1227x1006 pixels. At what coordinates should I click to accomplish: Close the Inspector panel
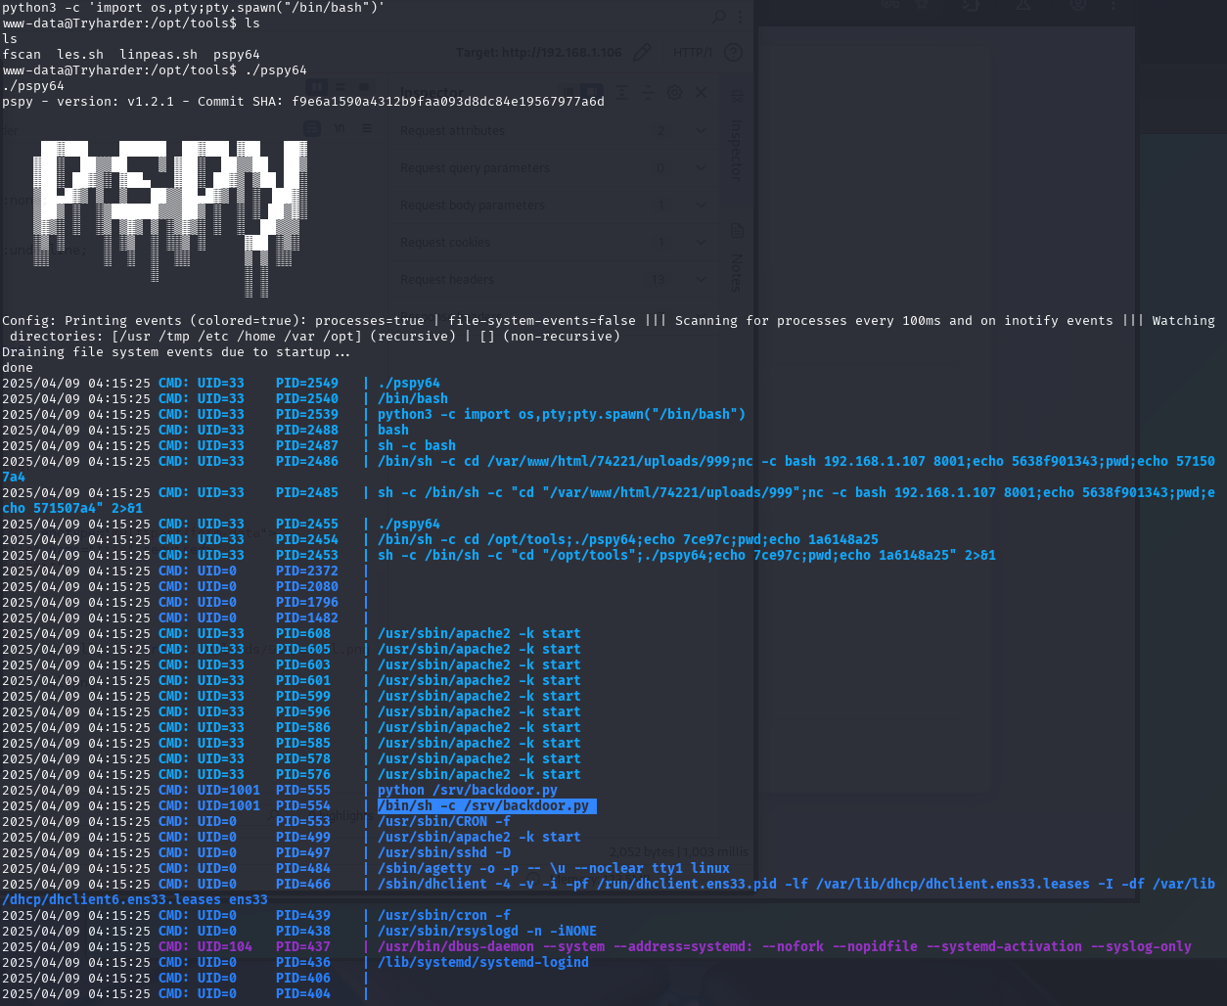tap(701, 93)
